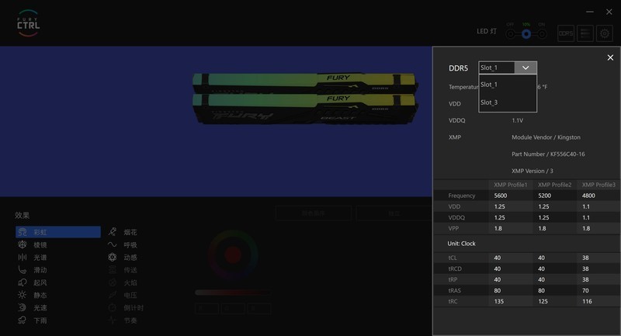Click the red center of the color wheel
Screen dimensions: 621x336
click(x=233, y=255)
